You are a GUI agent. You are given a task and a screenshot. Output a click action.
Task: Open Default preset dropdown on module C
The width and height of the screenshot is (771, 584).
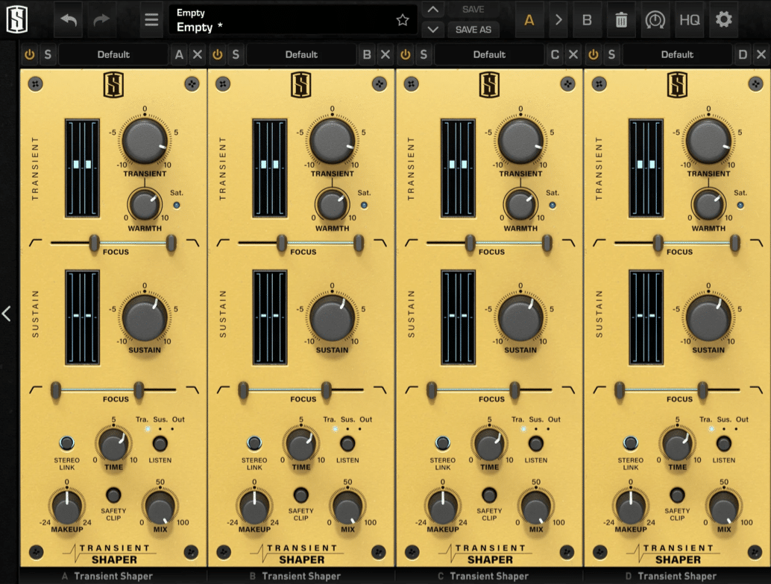tap(489, 54)
